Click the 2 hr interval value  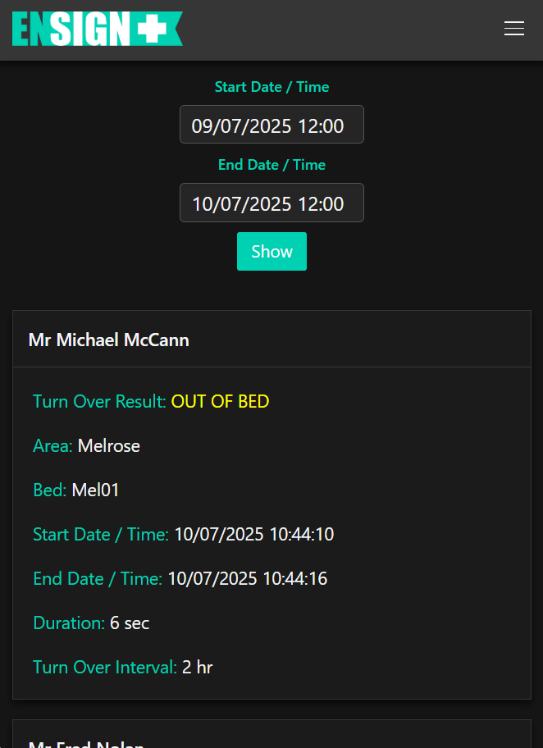(x=197, y=668)
